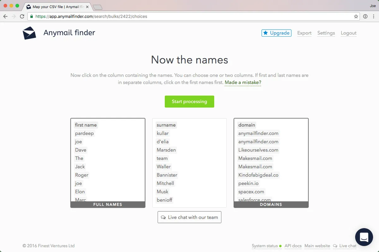Close the Map your CSV file tab

(87, 7)
